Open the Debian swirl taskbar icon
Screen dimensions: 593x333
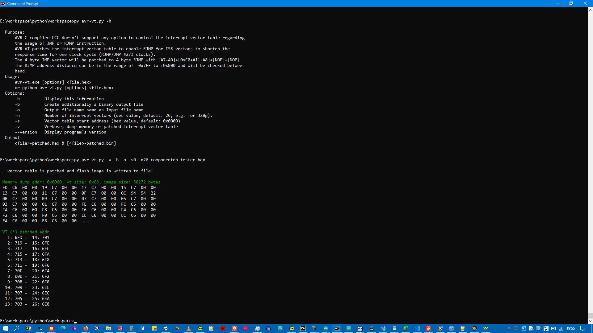246,328
